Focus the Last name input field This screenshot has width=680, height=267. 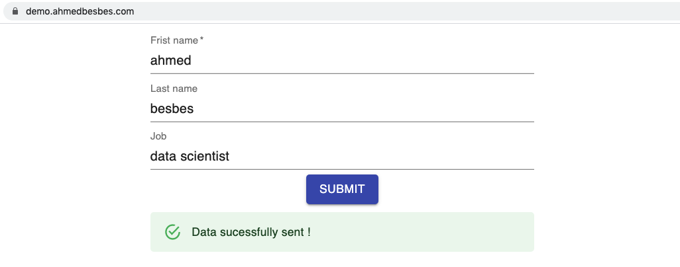[x=342, y=108]
